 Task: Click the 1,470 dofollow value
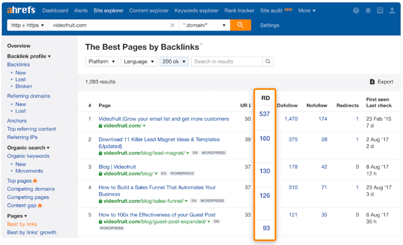tap(291, 119)
